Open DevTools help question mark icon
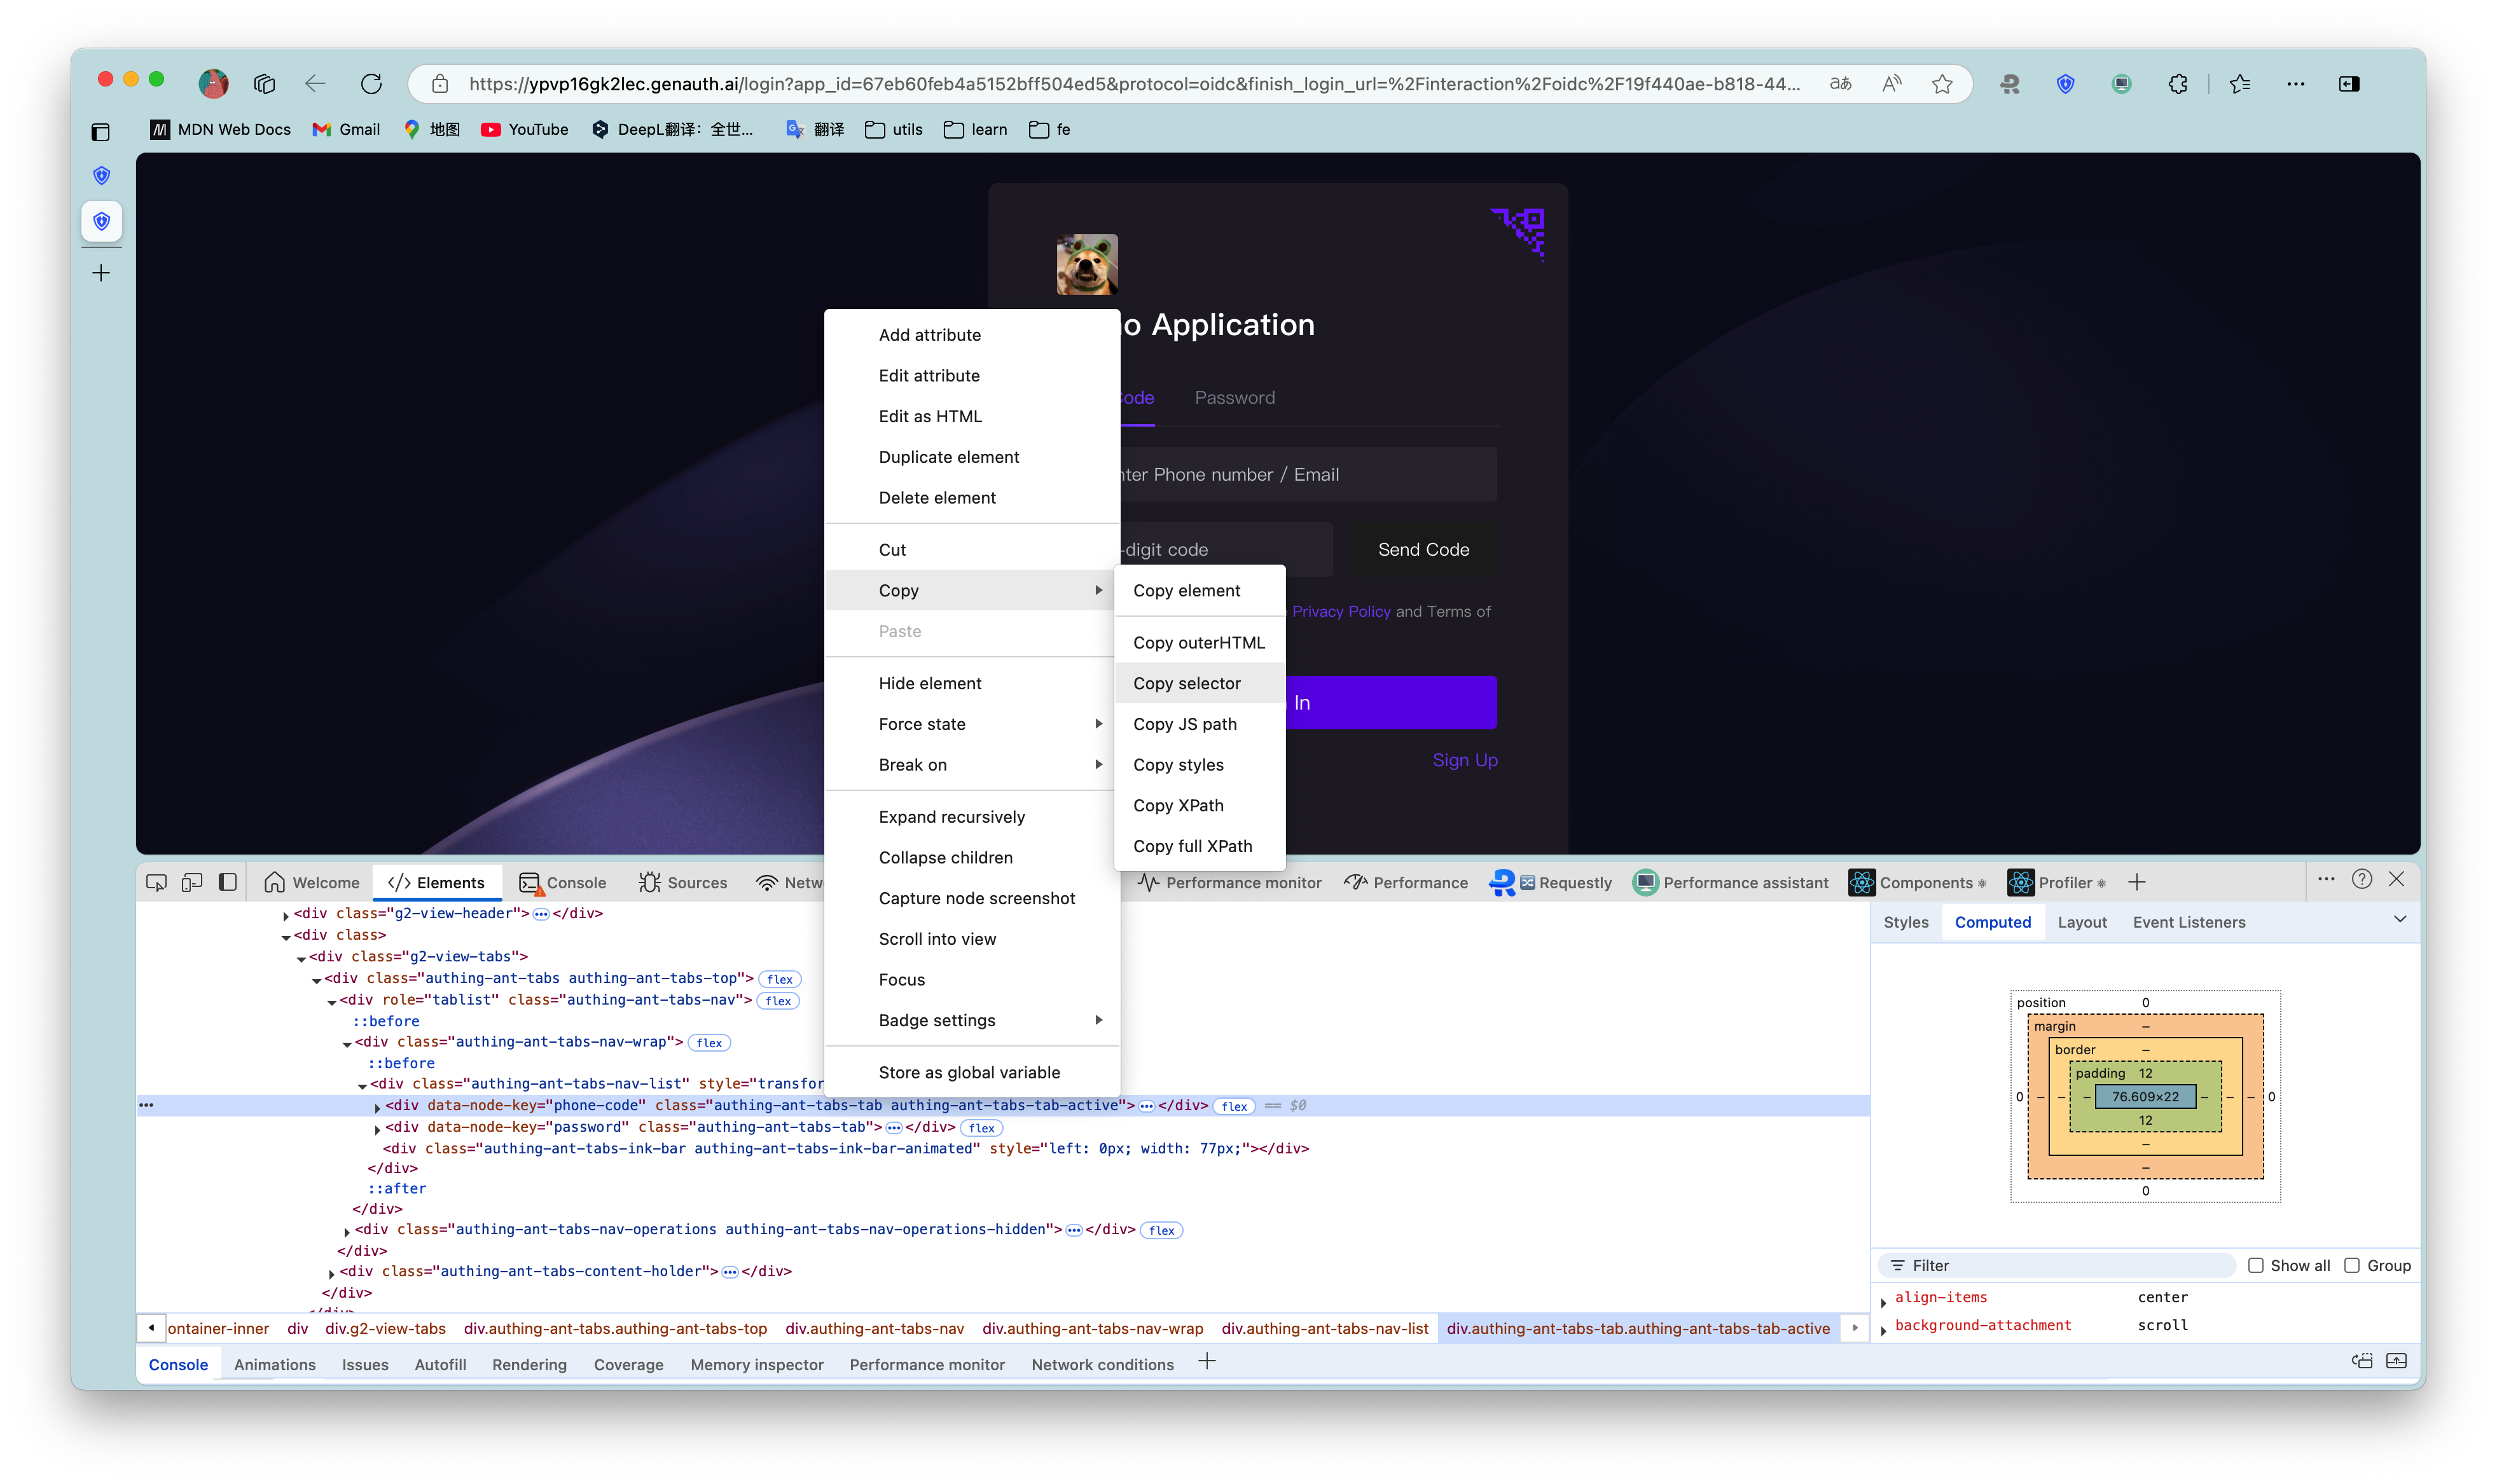2497x1484 pixels. pos(2362,879)
